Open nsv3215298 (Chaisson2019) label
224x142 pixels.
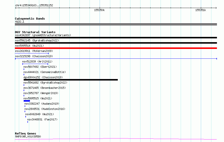pos(34,56)
